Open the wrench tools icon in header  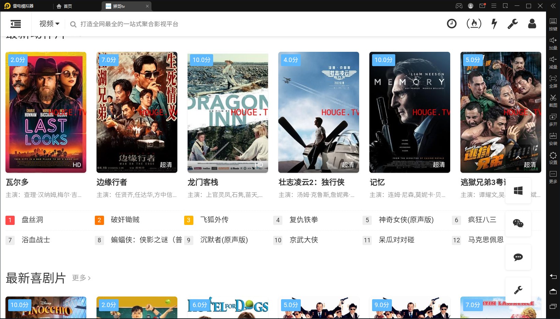pyautogui.click(x=512, y=24)
